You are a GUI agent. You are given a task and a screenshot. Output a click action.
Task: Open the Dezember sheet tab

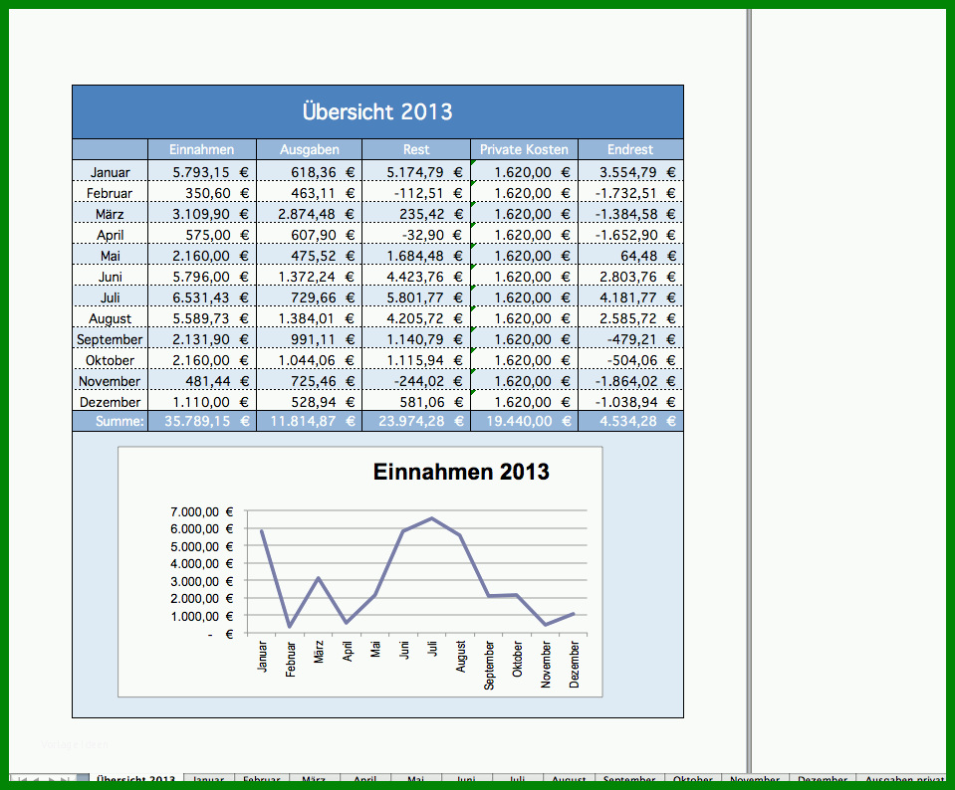[x=823, y=778]
